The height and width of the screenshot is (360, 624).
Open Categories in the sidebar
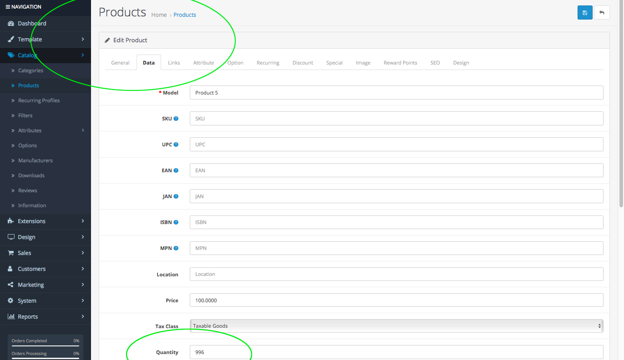(46, 70)
